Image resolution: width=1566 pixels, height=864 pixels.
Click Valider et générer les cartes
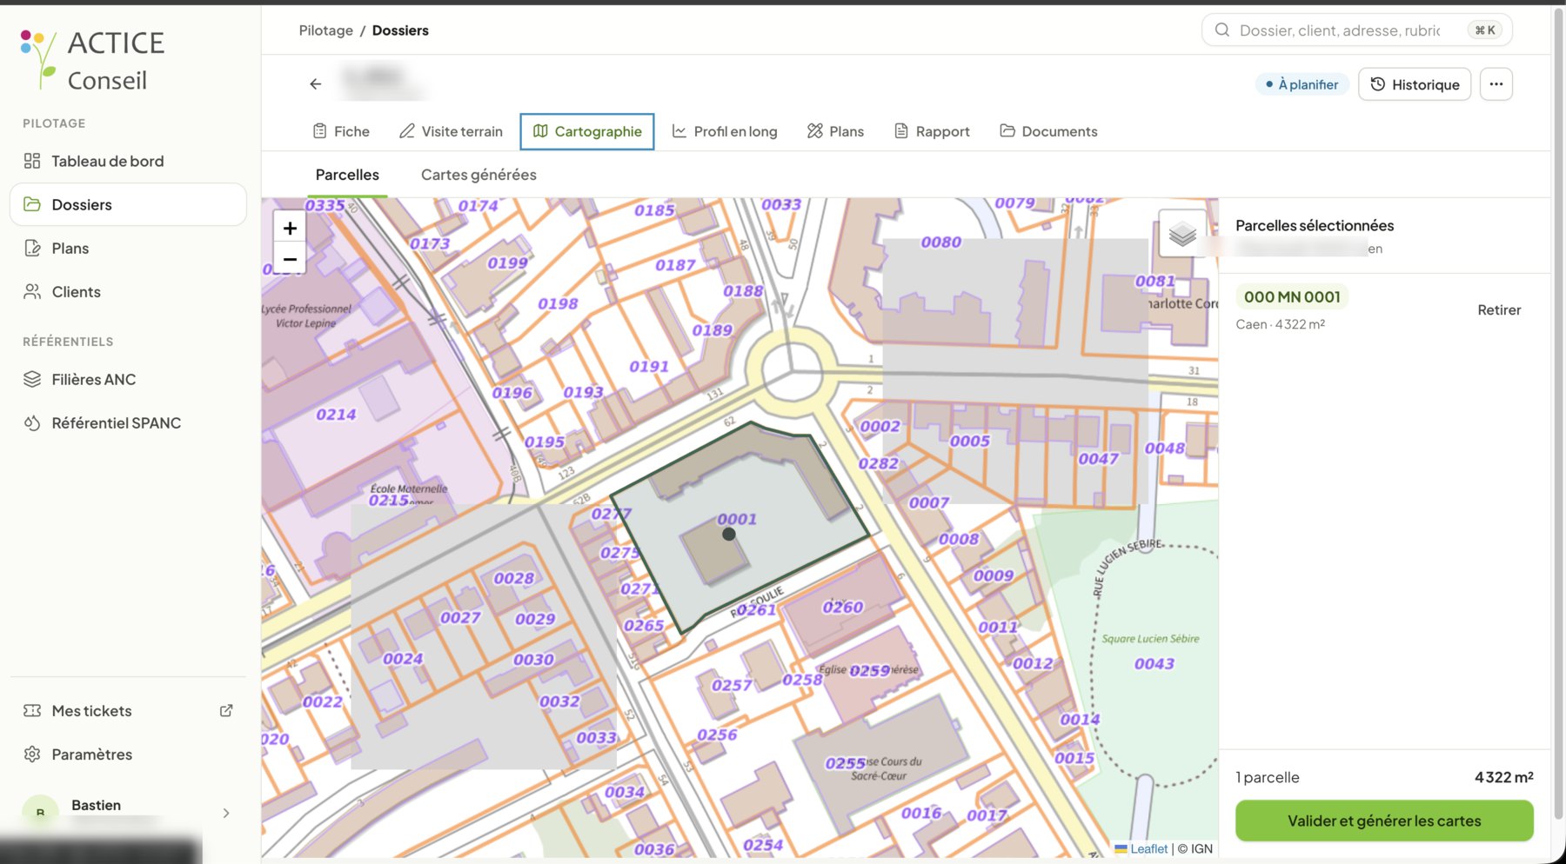[x=1384, y=821]
